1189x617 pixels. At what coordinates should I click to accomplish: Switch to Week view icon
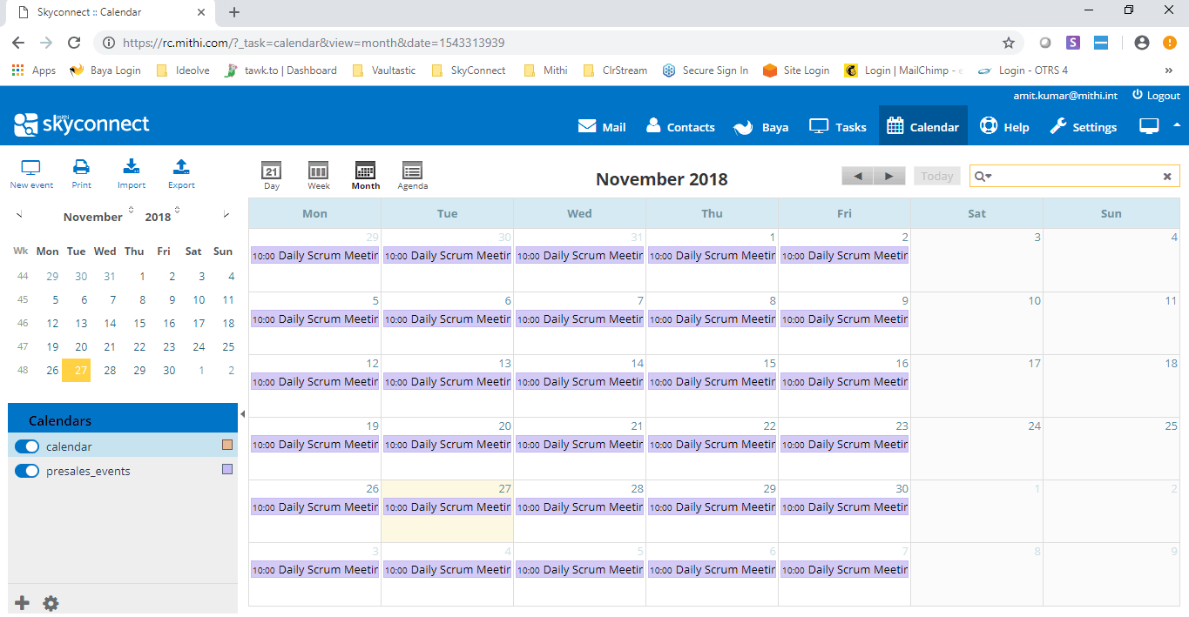click(x=319, y=176)
